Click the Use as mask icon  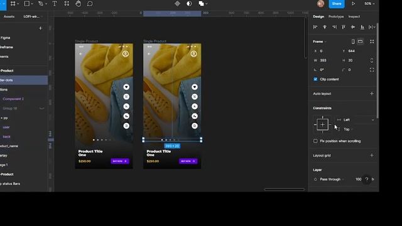click(x=189, y=4)
